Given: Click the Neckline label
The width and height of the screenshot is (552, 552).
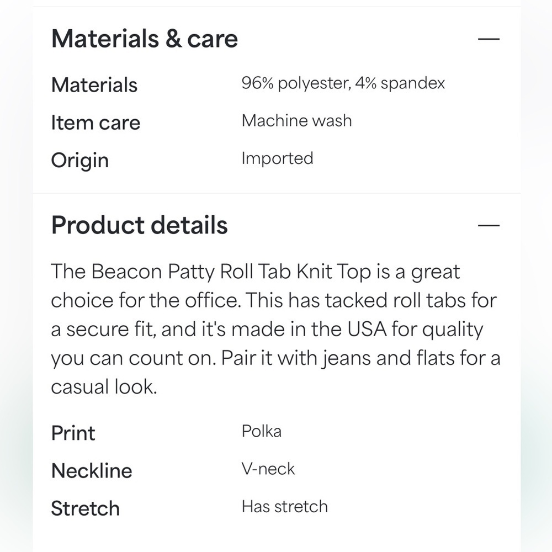Looking at the screenshot, I should coord(92,471).
